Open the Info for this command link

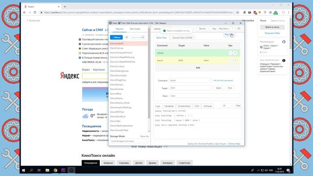pos(223,80)
